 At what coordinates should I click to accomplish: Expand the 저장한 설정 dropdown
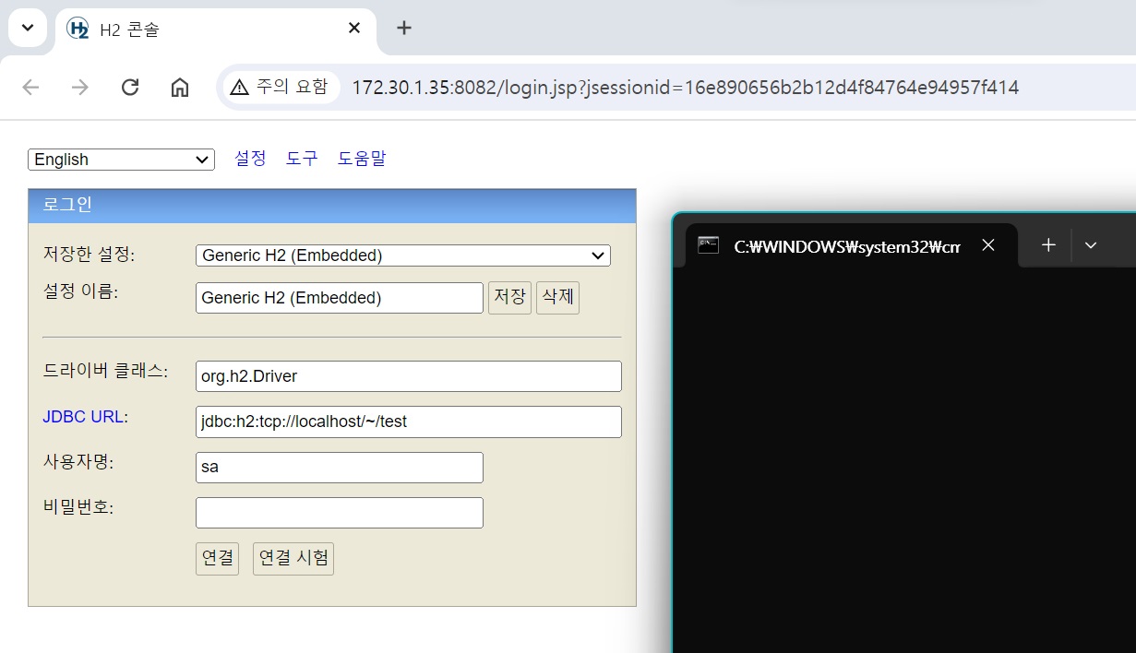pos(403,255)
